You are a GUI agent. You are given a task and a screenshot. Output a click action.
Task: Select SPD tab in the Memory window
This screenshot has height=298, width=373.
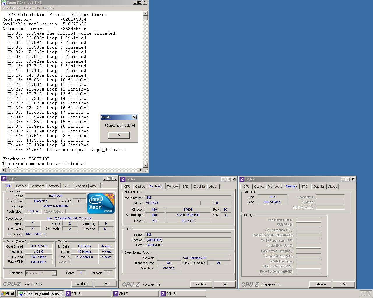point(305,187)
